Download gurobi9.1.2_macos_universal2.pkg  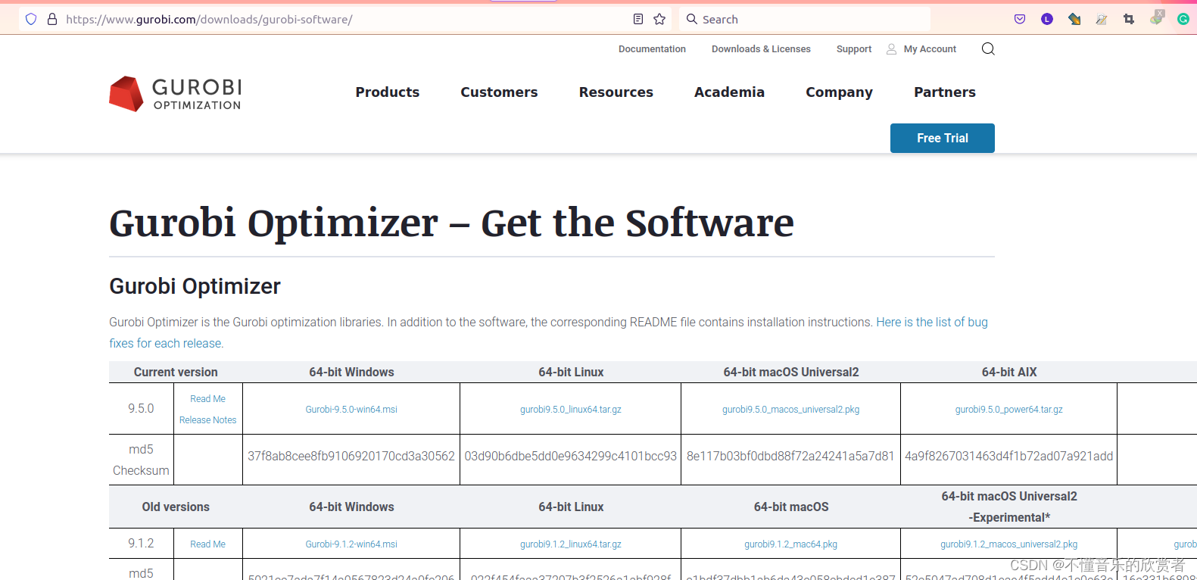(1008, 544)
